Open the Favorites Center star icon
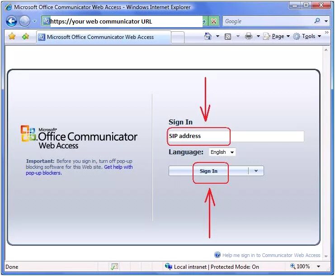 (12, 36)
